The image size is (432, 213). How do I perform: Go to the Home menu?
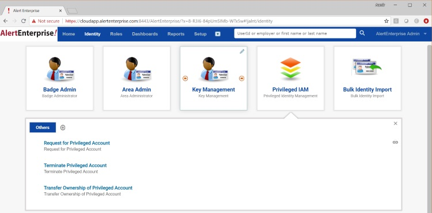click(x=69, y=34)
